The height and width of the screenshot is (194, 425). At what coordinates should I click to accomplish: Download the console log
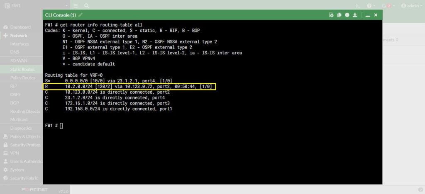tap(355, 15)
